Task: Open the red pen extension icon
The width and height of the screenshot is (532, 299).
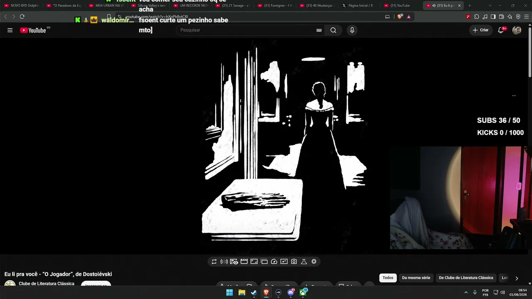Action: (x=468, y=17)
